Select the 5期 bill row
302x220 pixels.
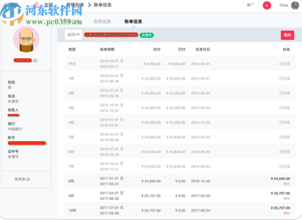coord(180,137)
